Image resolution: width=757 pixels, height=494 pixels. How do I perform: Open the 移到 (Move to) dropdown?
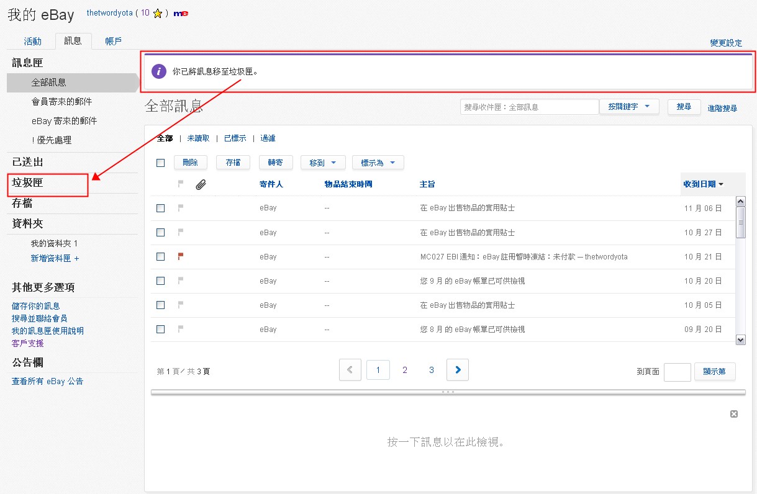[323, 162]
